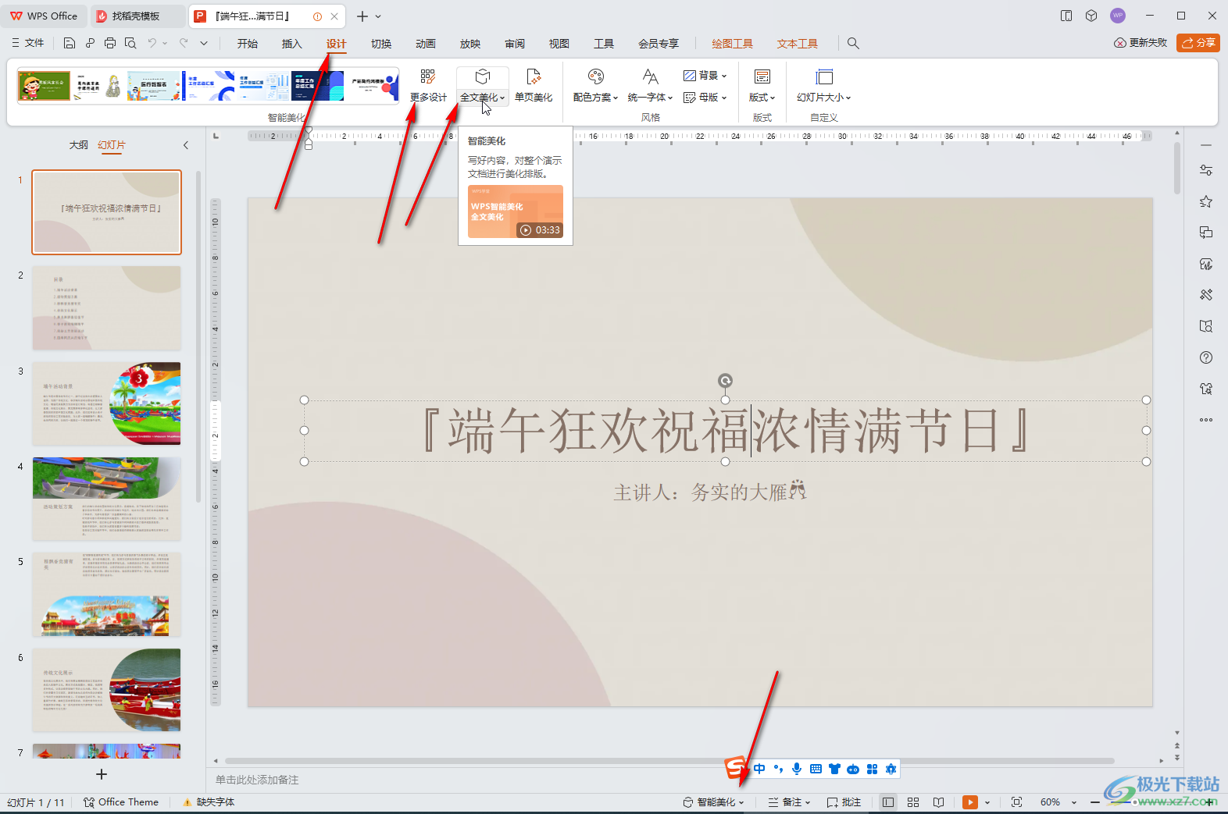Screen dimensions: 1228x814
Task: Click the help question mark in right sidebar
Action: [1206, 357]
